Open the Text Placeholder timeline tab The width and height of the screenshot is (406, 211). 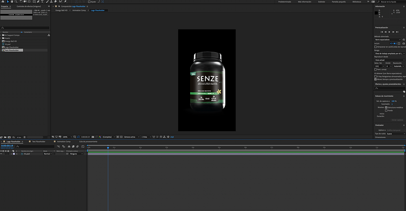[39, 141]
